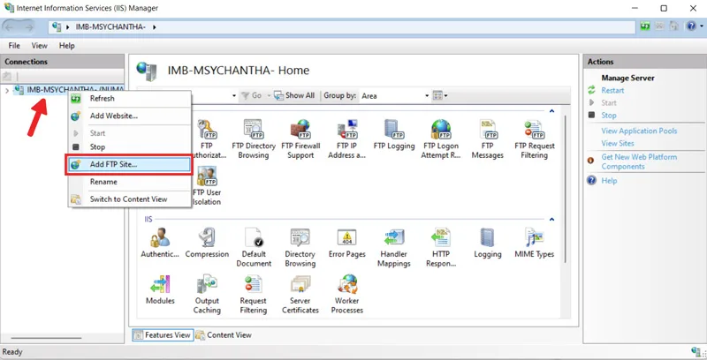Select Stop in the context menu
707x360 pixels.
pos(129,146)
